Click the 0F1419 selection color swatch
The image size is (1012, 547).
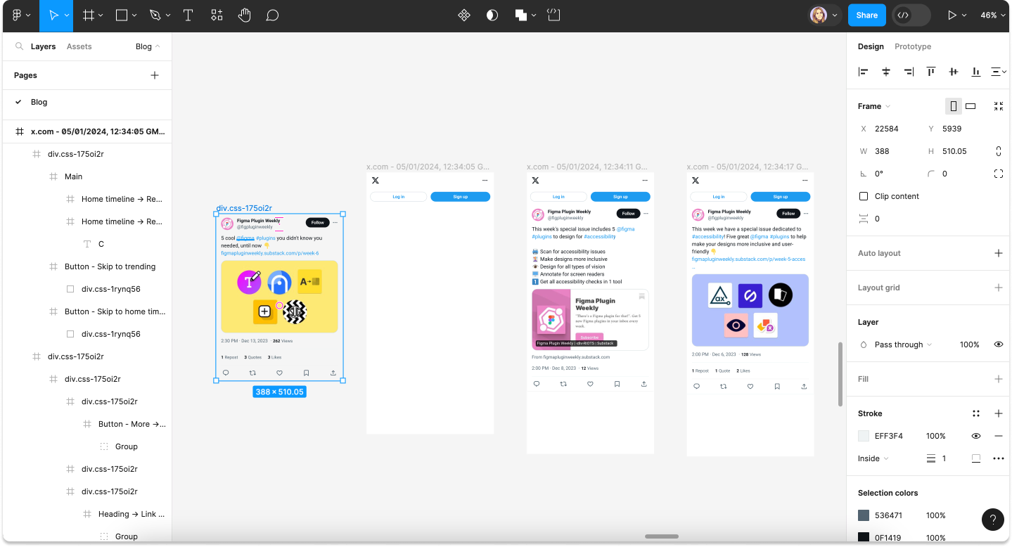click(x=864, y=538)
